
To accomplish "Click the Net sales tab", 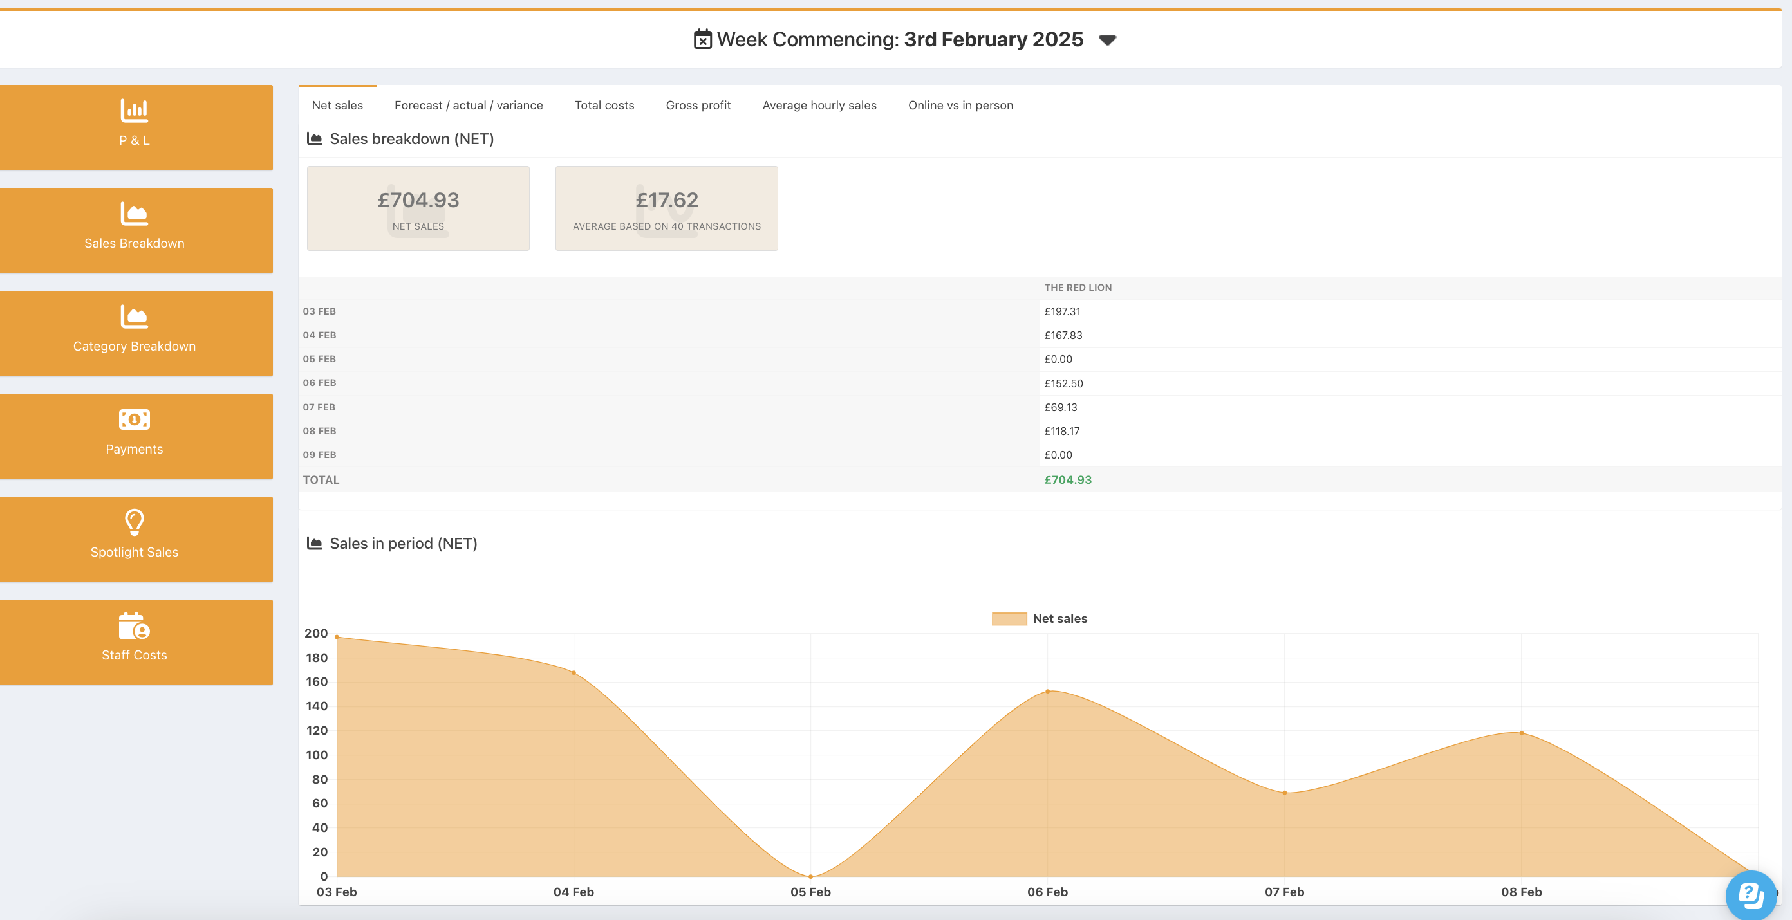I will (337, 105).
